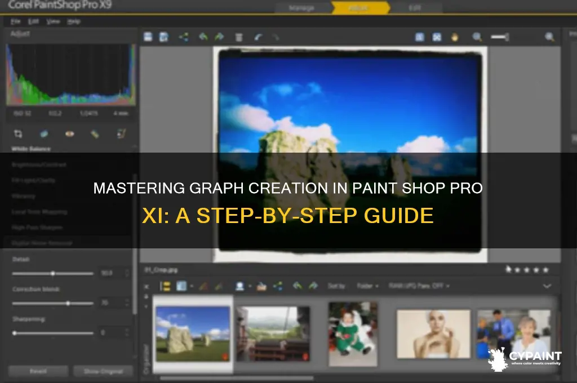Click the apply editing icon in organizer toolbar
The image size is (577, 383).
[x=219, y=286]
